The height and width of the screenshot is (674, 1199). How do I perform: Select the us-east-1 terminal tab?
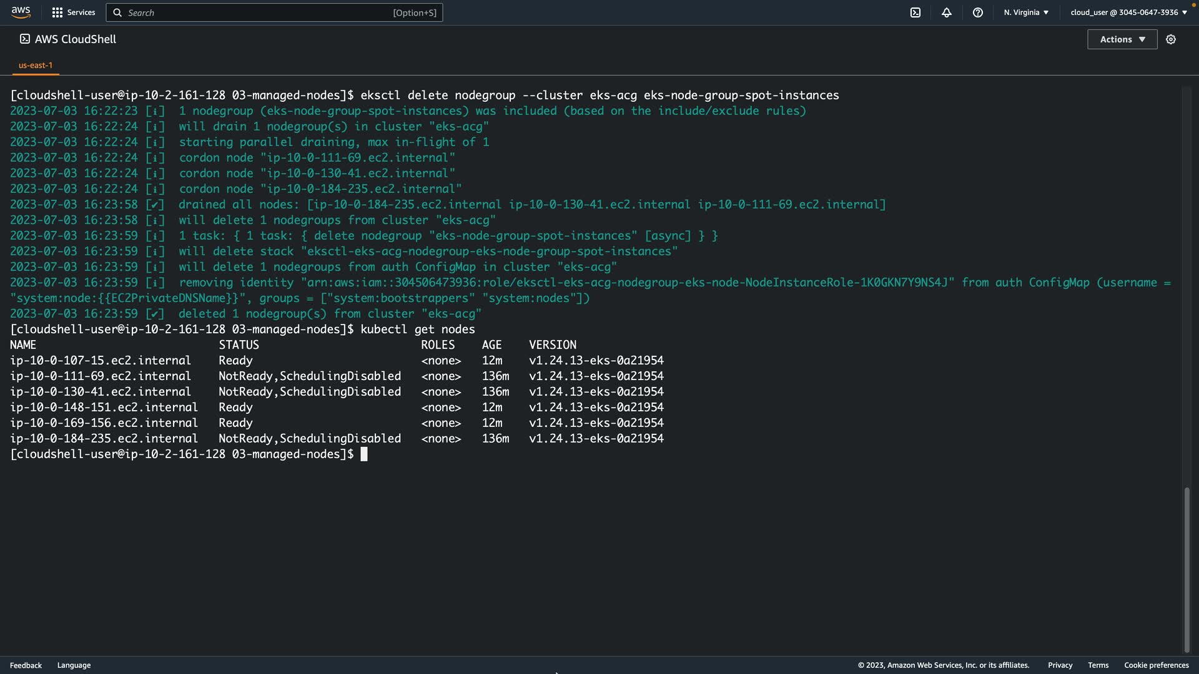pyautogui.click(x=36, y=65)
